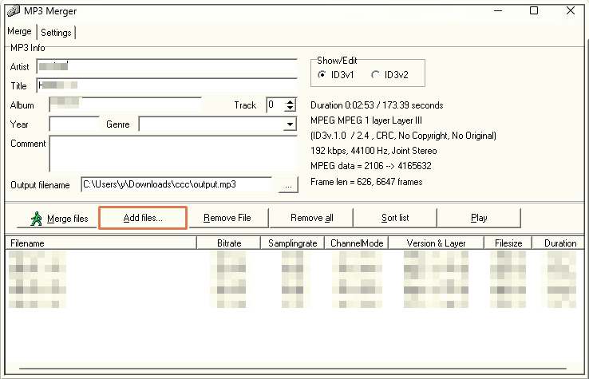Close the MP3 Merger window
This screenshot has height=379, width=589.
(x=570, y=10)
